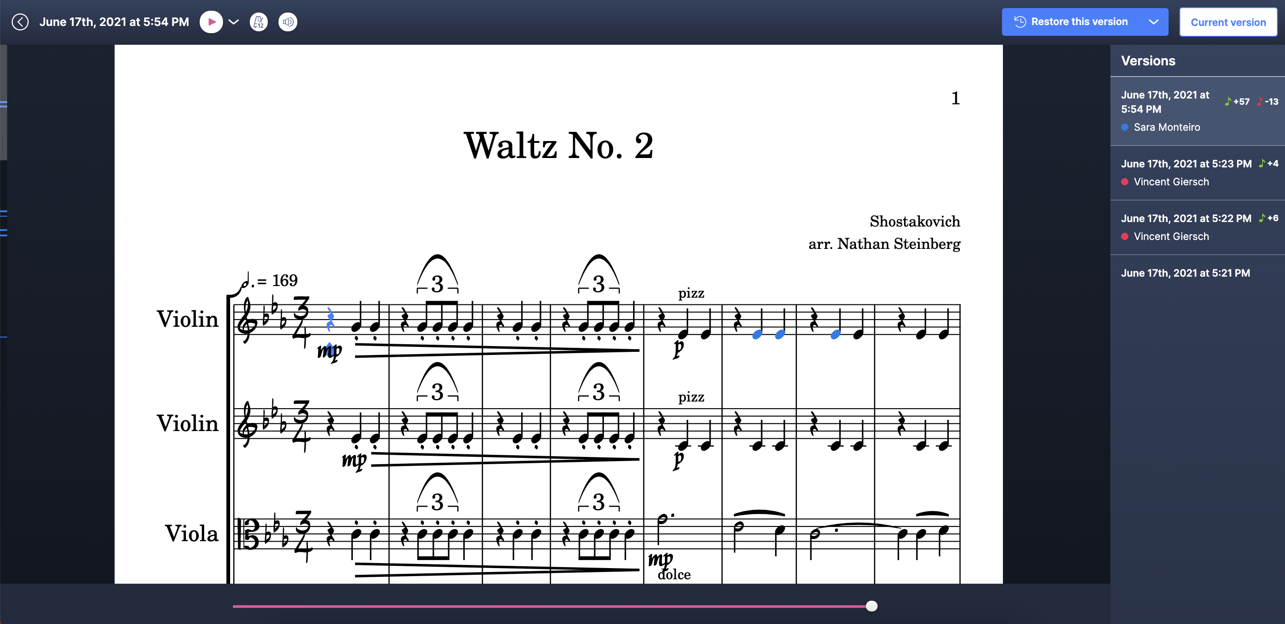The width and height of the screenshot is (1285, 624).
Task: Click the mp dynamic under Viola staff
Action: (660, 559)
